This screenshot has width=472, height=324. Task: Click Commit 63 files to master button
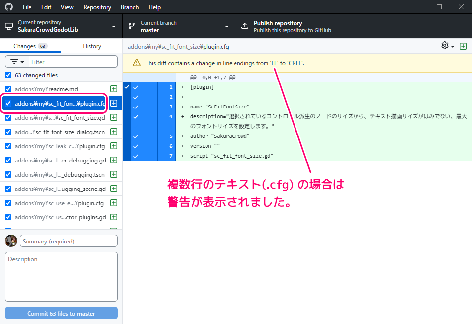tap(61, 313)
